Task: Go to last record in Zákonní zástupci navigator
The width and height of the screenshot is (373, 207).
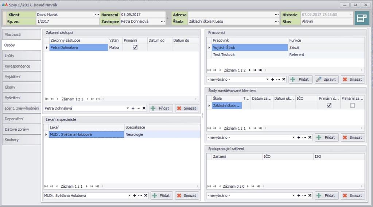Action: [x=98, y=99]
